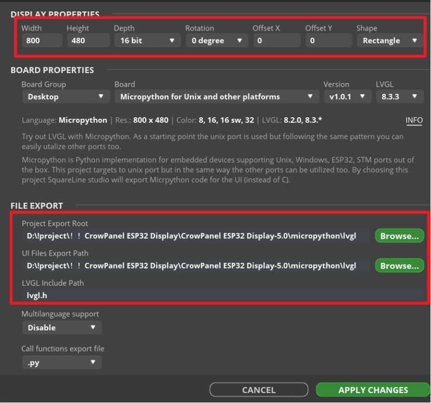Click the 'Res.: 800 x 480' text

pos(142,120)
